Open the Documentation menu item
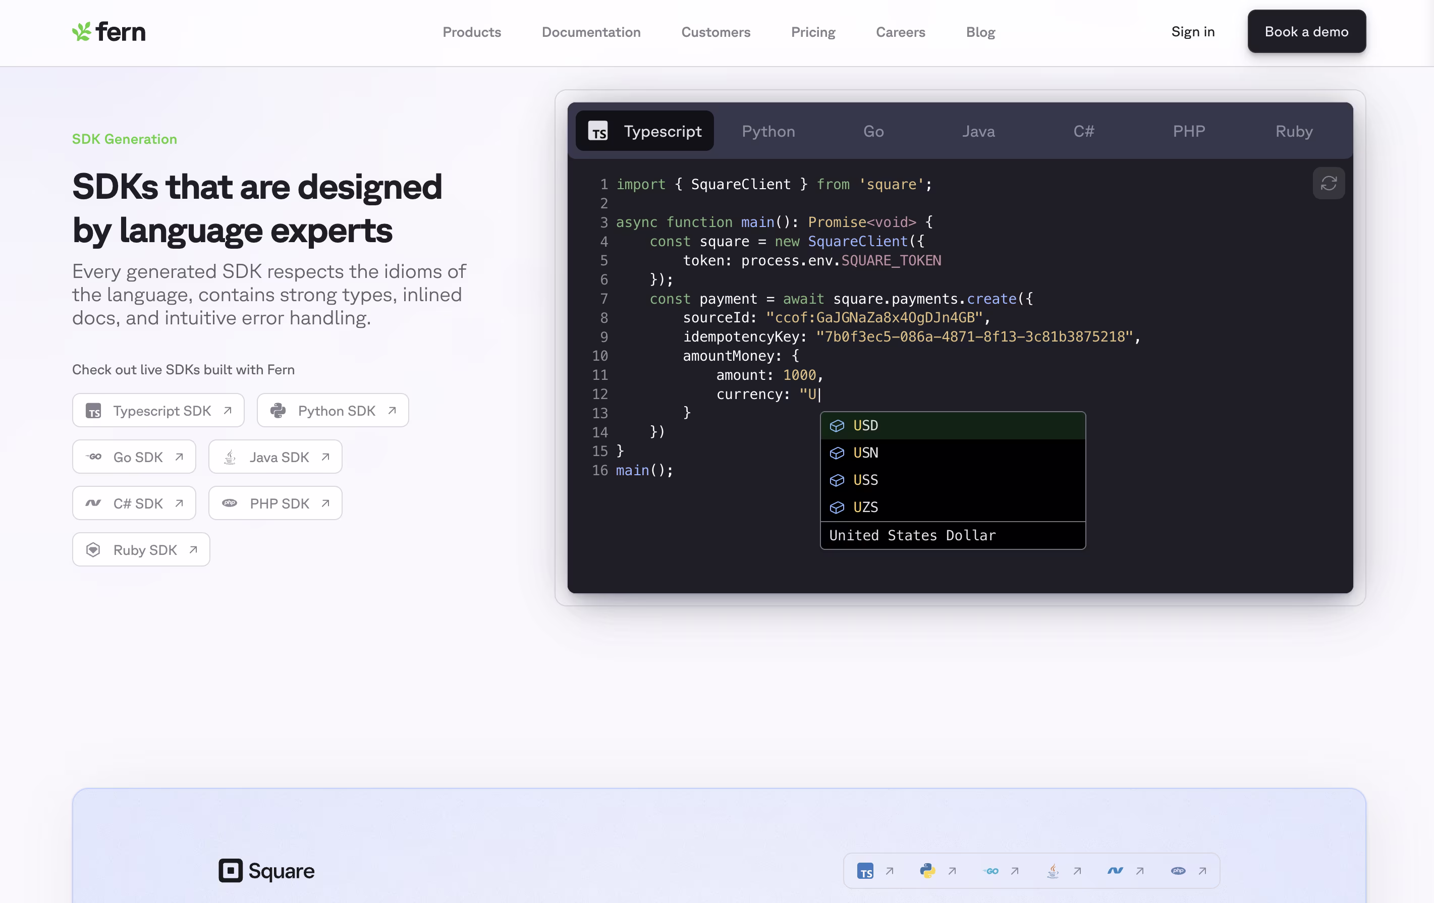1434x903 pixels. [591, 32]
